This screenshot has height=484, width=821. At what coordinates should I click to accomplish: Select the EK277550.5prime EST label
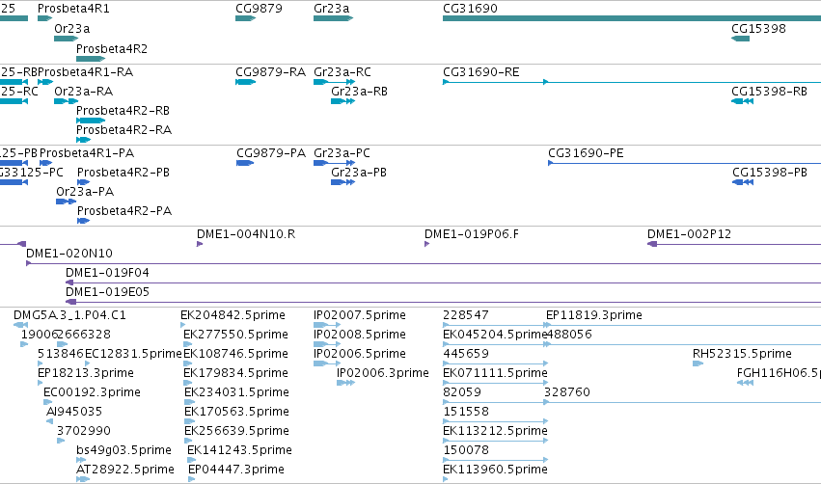[235, 335]
